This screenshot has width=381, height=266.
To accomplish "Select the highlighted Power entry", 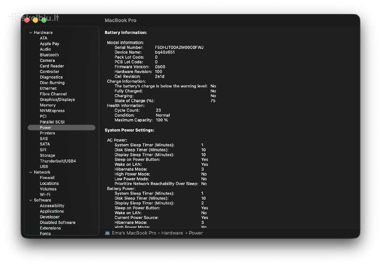I will [61, 128].
